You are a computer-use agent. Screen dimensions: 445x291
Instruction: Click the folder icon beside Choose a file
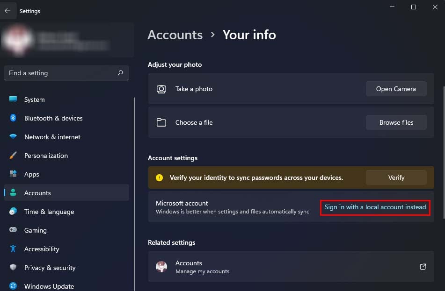tap(161, 122)
